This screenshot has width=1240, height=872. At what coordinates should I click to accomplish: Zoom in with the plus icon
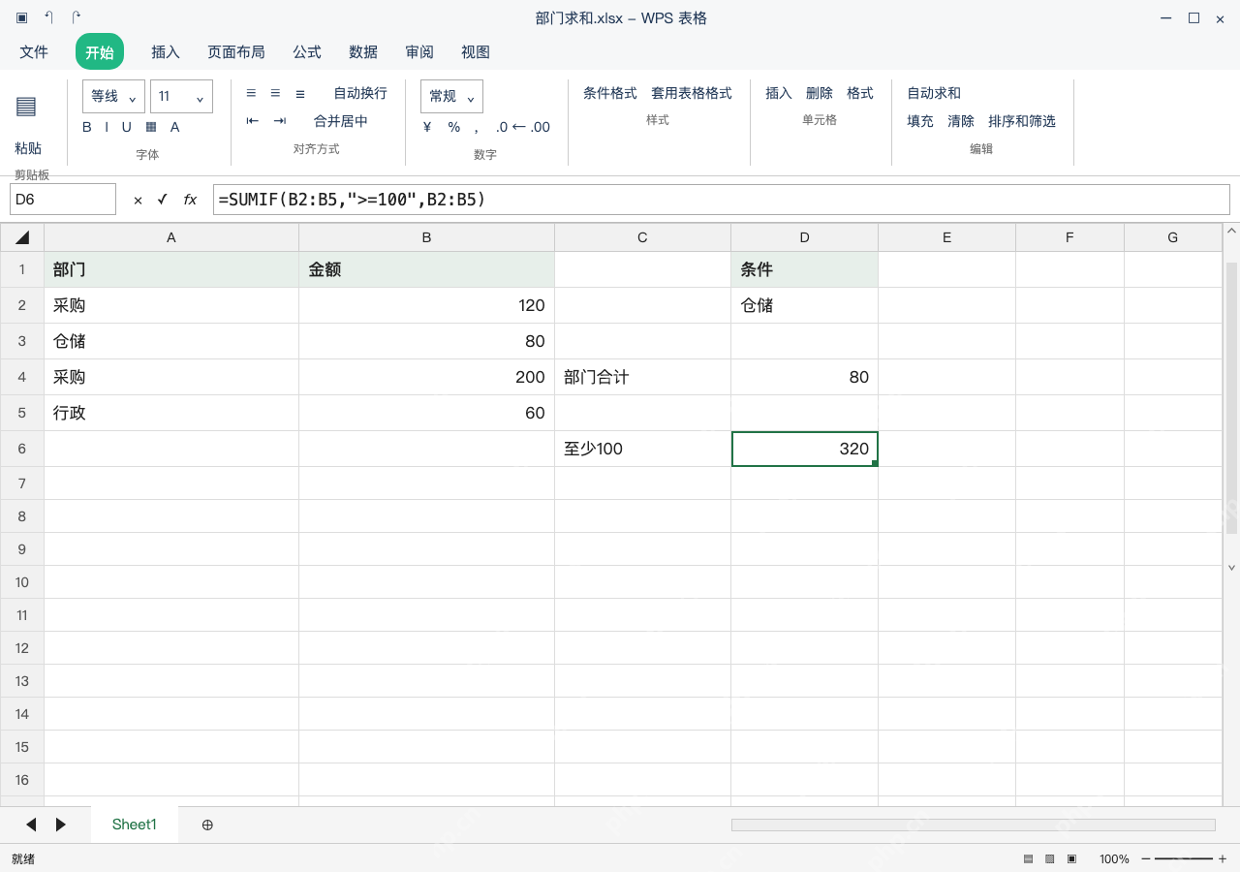[1223, 858]
